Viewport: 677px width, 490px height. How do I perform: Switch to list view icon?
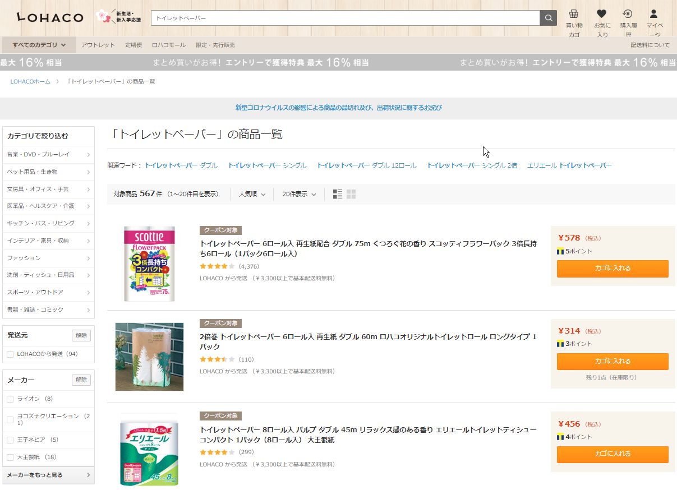[338, 194]
